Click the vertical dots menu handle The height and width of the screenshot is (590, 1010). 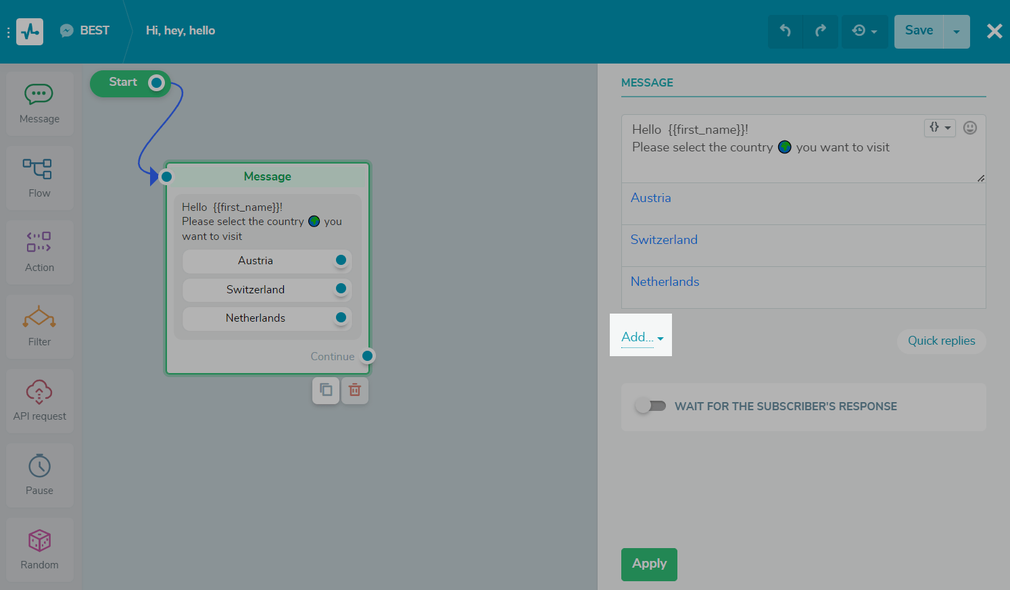pos(8,32)
